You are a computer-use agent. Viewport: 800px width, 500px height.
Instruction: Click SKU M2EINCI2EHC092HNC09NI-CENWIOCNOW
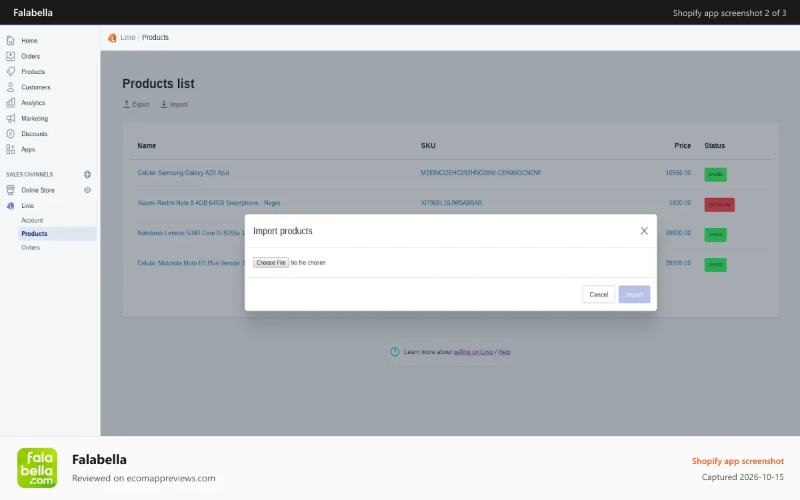(x=481, y=173)
